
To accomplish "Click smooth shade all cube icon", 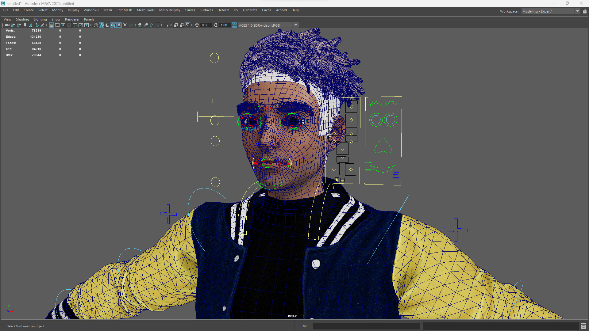I will pos(102,25).
